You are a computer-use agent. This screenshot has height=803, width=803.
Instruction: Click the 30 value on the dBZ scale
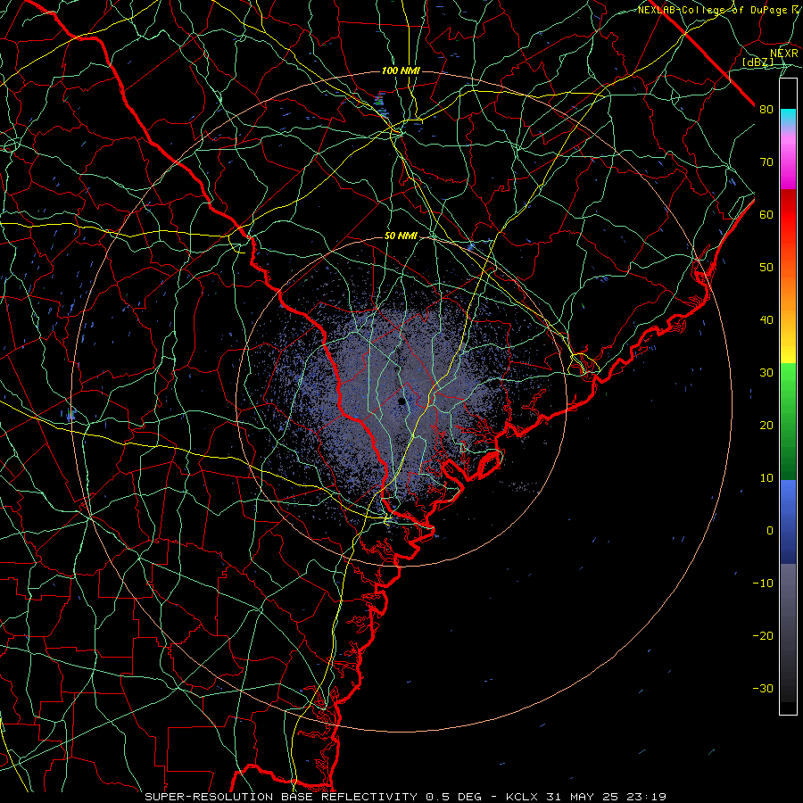pyautogui.click(x=766, y=372)
